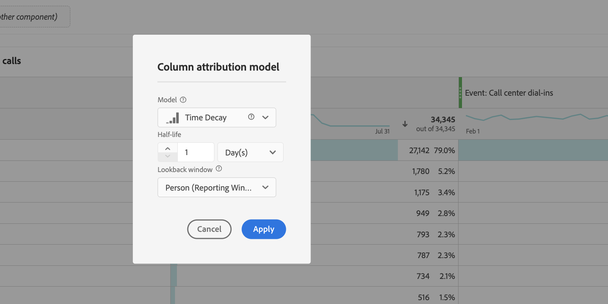Click the 'out of 34,345' text
The height and width of the screenshot is (304, 608).
coord(436,129)
